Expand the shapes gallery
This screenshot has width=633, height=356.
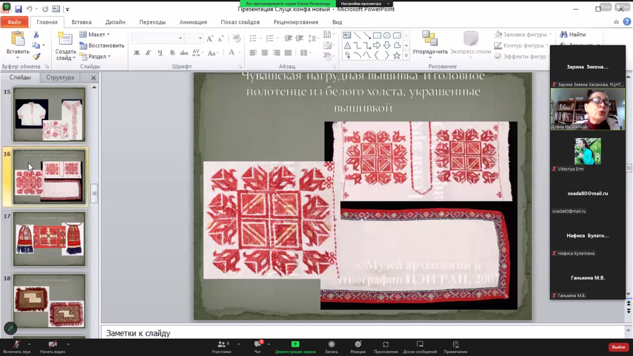[406, 56]
